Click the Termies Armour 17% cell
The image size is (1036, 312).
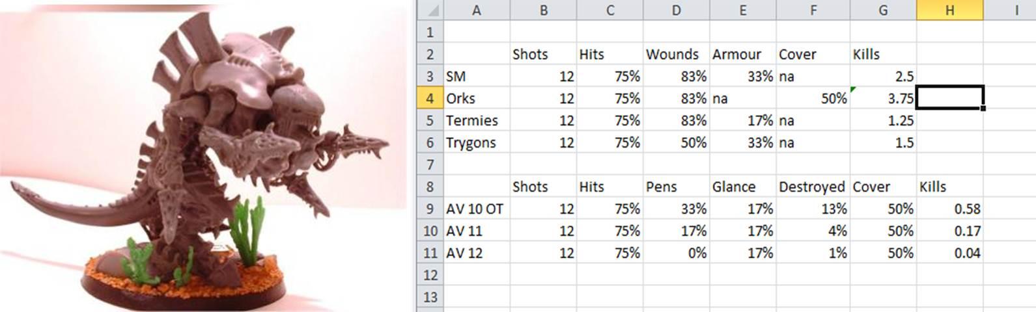pos(742,120)
